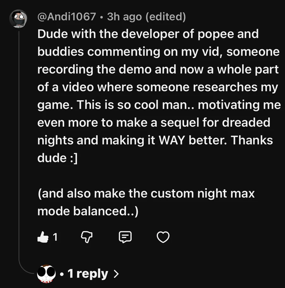Screen dimensions: 285x288
Task: Click the "mode balanced..)" closing line
Action: tap(88, 211)
